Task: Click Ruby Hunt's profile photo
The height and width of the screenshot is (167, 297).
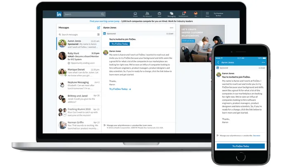Action: click(62, 56)
